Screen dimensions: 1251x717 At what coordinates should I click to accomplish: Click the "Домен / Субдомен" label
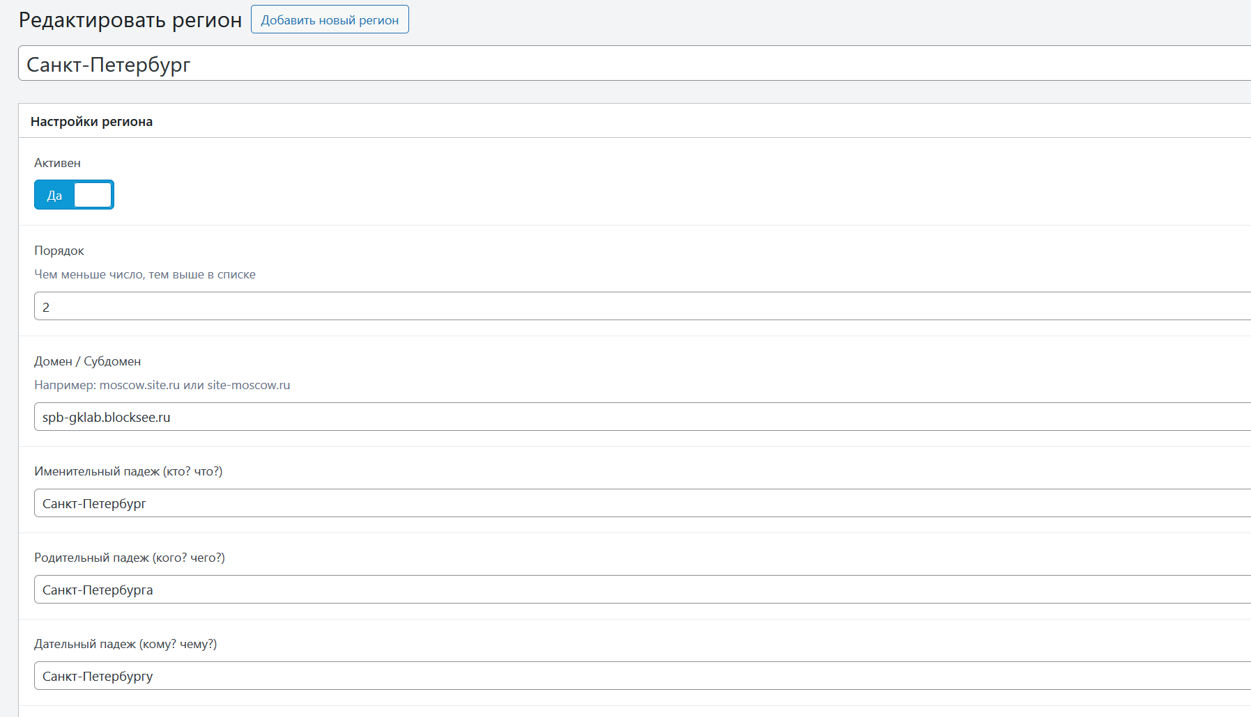[x=88, y=361]
